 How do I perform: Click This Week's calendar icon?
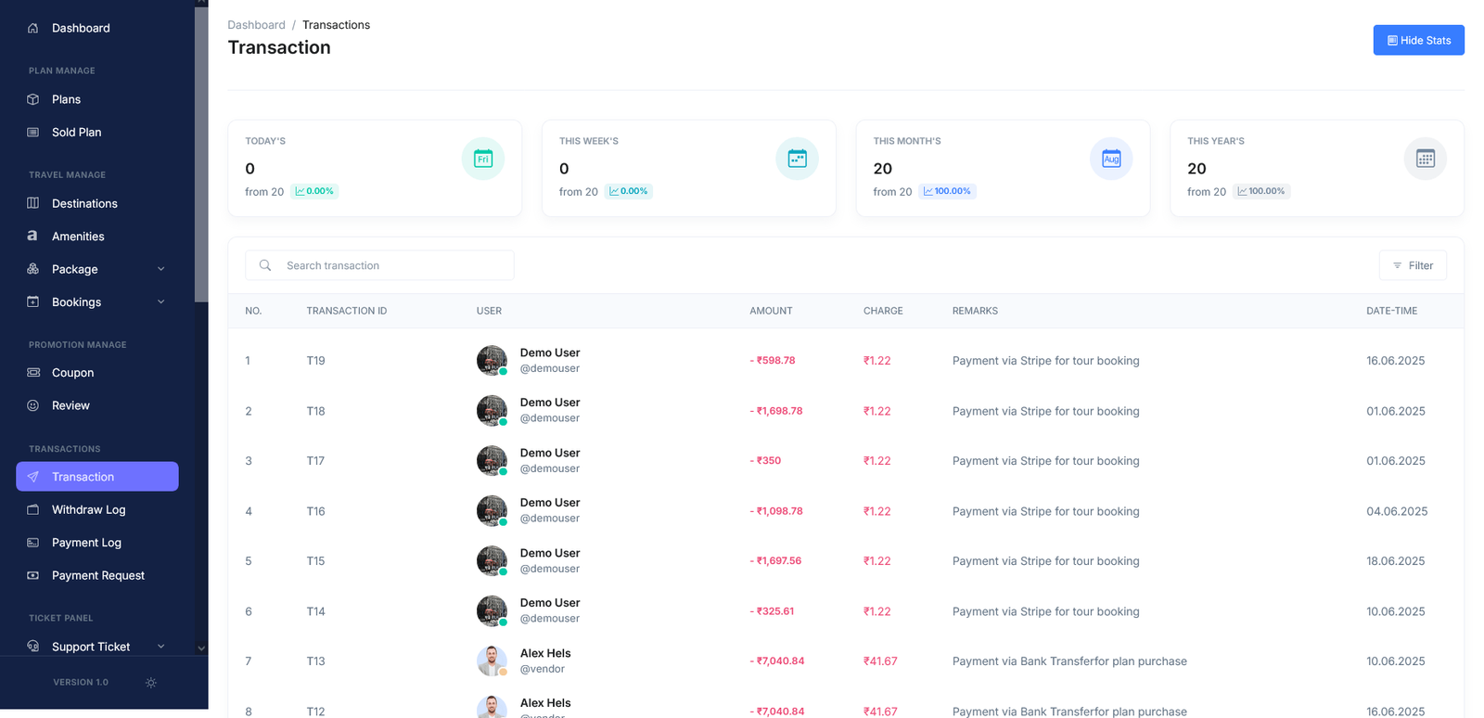pyautogui.click(x=797, y=159)
